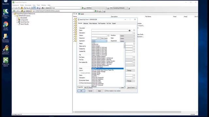Open the Datasource menu

pyautogui.click(x=15, y=5)
